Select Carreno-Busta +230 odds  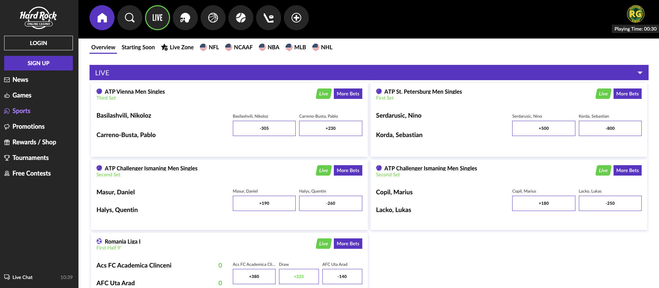click(x=331, y=128)
